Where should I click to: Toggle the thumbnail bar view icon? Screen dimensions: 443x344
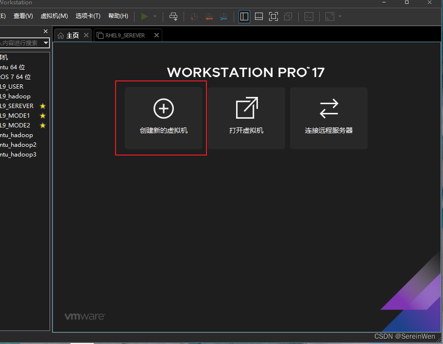(259, 16)
